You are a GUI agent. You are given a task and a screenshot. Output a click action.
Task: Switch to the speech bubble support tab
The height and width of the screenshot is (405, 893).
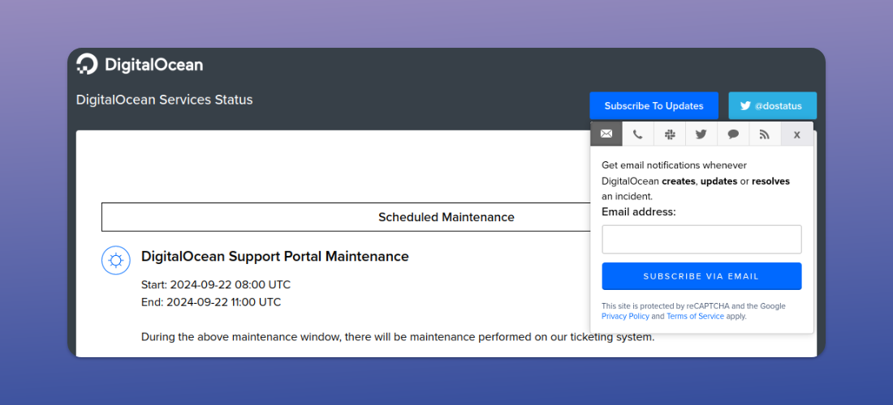pos(734,134)
